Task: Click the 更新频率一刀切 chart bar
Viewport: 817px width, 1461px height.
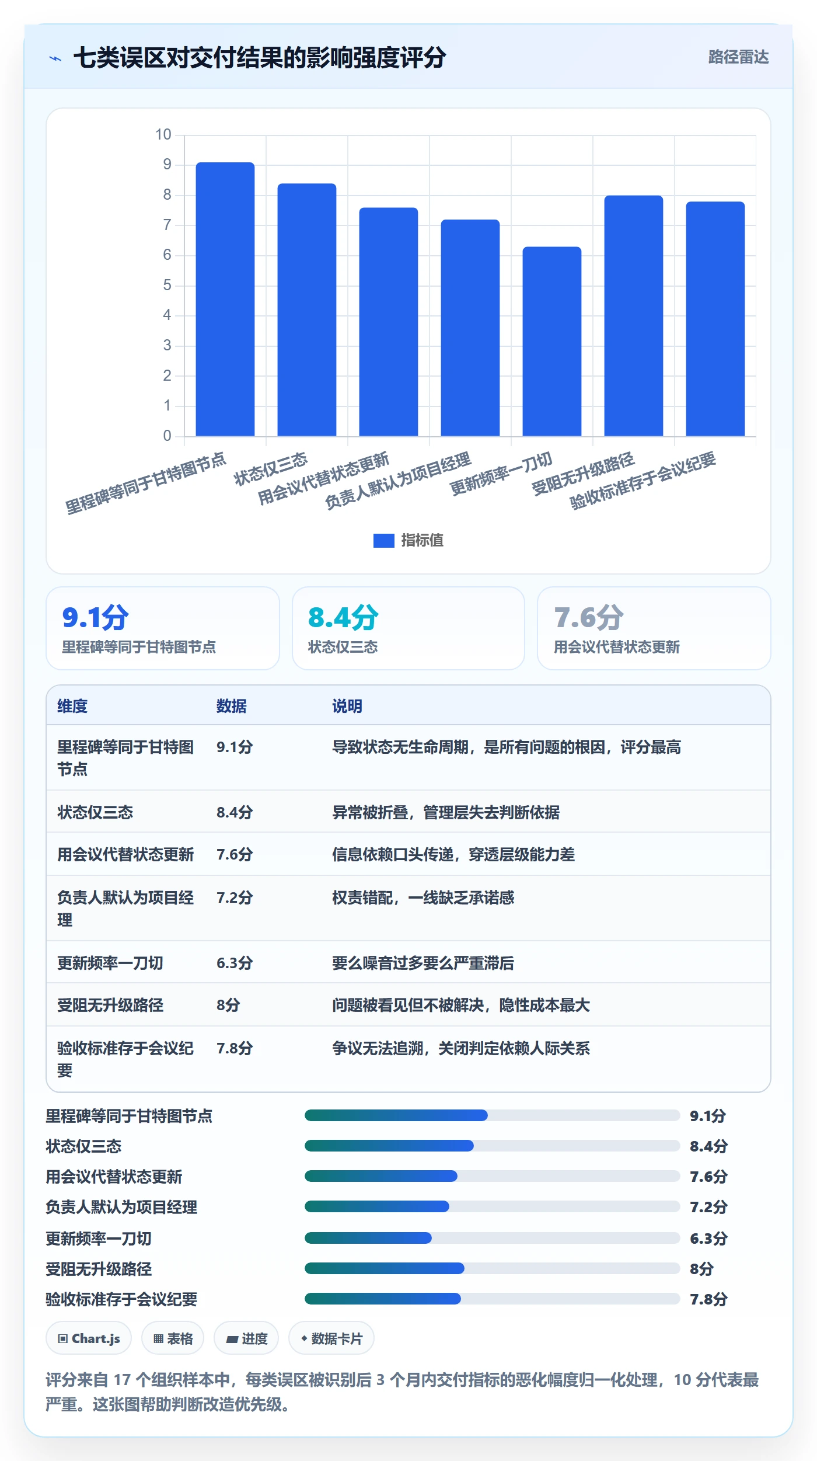Action: click(x=552, y=342)
